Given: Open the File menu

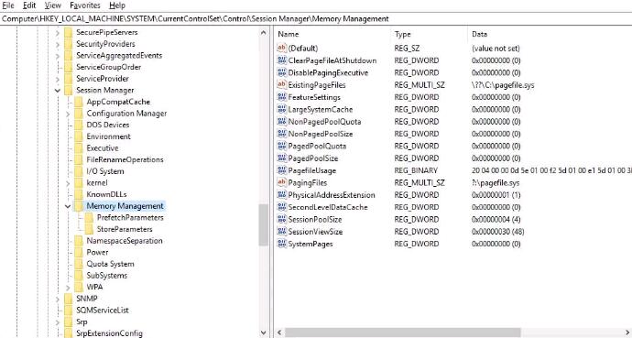Looking at the screenshot, I should tap(8, 5).
